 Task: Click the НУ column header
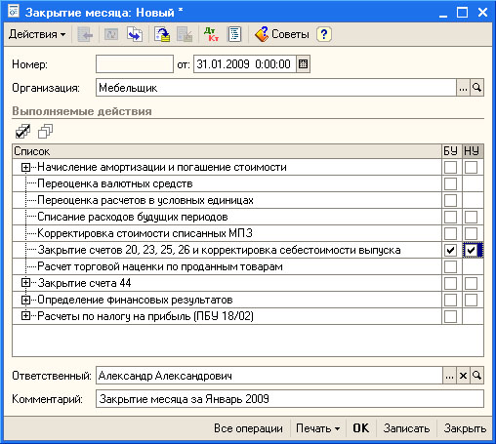tap(473, 151)
